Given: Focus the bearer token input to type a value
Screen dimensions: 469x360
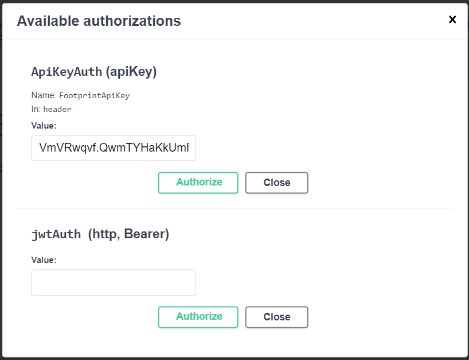Looking at the screenshot, I should point(113,282).
